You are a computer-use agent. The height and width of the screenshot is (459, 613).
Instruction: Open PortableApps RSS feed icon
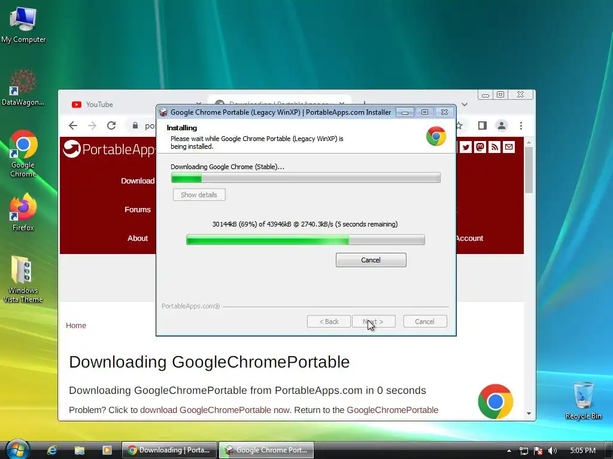coord(494,147)
